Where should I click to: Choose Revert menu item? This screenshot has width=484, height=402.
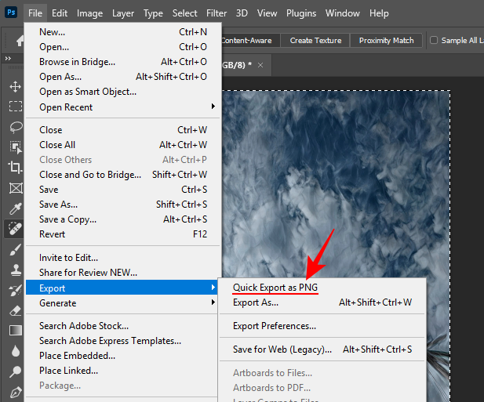123,234
